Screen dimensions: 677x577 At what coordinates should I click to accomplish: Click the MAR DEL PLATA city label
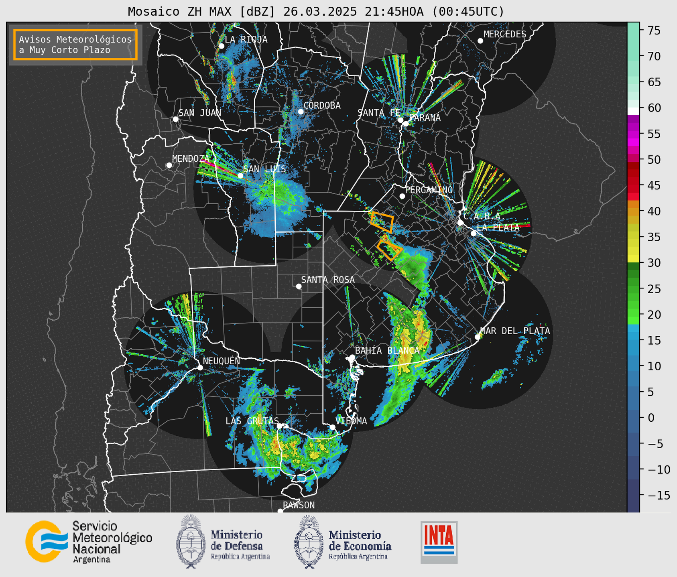(515, 331)
